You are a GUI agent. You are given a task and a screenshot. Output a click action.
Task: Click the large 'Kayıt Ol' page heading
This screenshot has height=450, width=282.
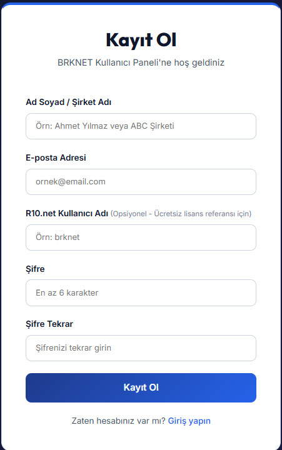pyautogui.click(x=141, y=40)
